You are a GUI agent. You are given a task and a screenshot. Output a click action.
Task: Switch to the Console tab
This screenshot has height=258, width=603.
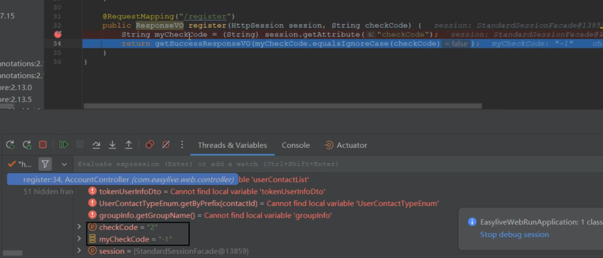296,145
